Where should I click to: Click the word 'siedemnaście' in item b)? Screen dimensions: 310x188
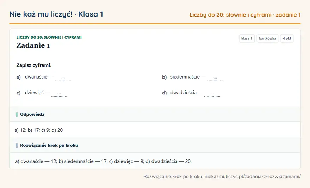pos(185,77)
